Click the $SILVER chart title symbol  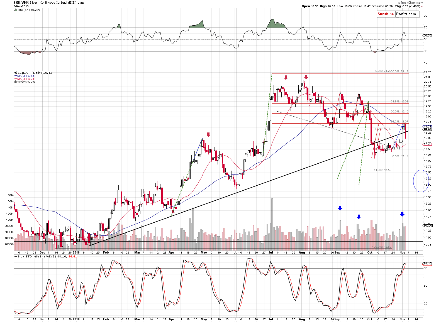(x=21, y=3)
